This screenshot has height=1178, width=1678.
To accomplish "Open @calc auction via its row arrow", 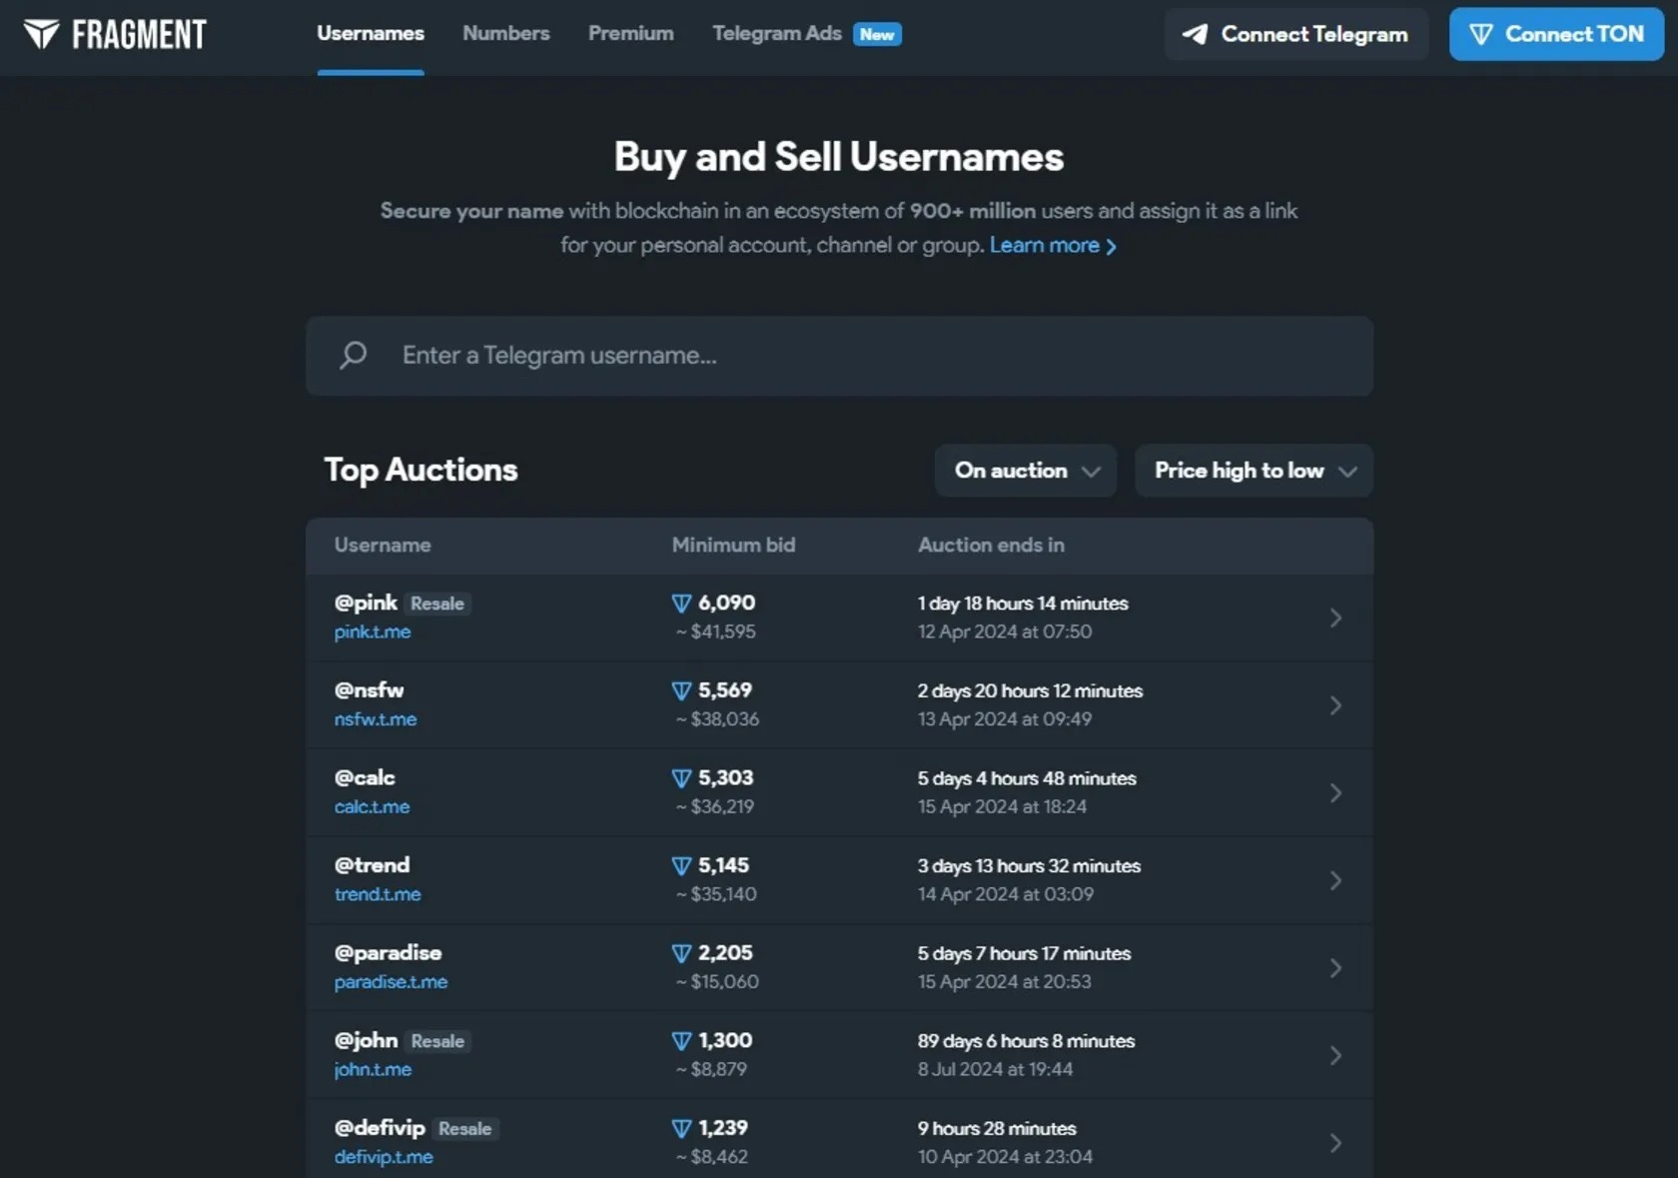I will coord(1335,792).
